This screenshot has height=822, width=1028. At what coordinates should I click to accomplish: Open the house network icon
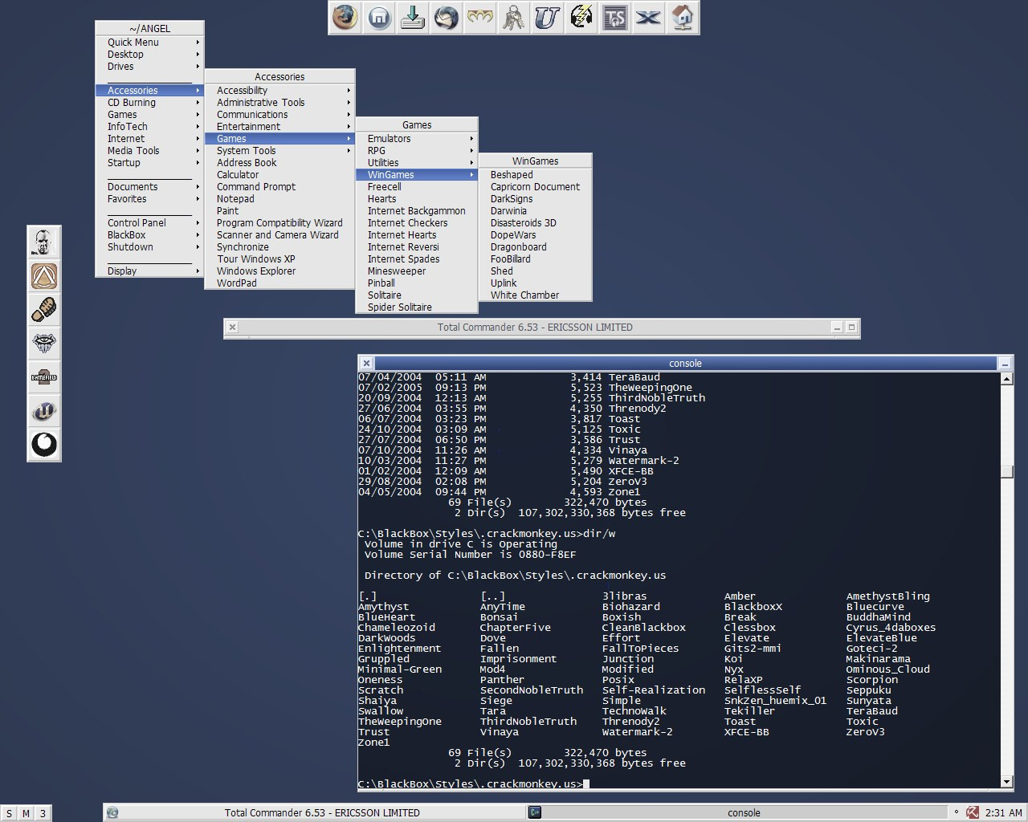[x=682, y=17]
